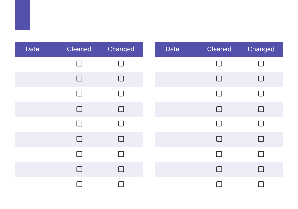Click the left table's Cleaned header
298x209 pixels.
pos(79,49)
